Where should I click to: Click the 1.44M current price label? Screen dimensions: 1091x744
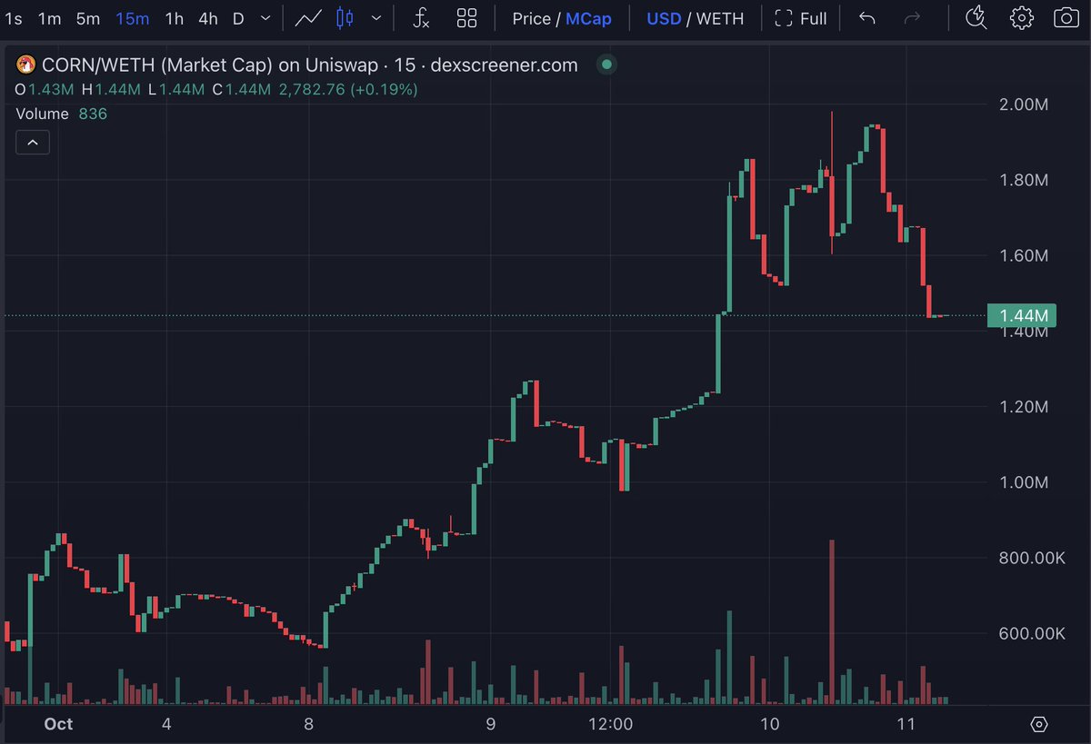click(1023, 316)
